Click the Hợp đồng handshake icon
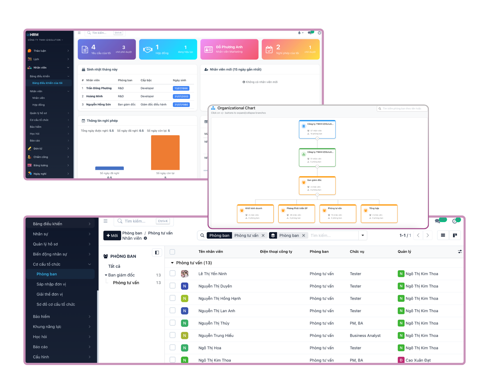This screenshot has height=383, width=492. click(x=148, y=49)
